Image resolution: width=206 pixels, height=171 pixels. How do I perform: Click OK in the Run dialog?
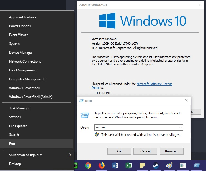[119, 151]
